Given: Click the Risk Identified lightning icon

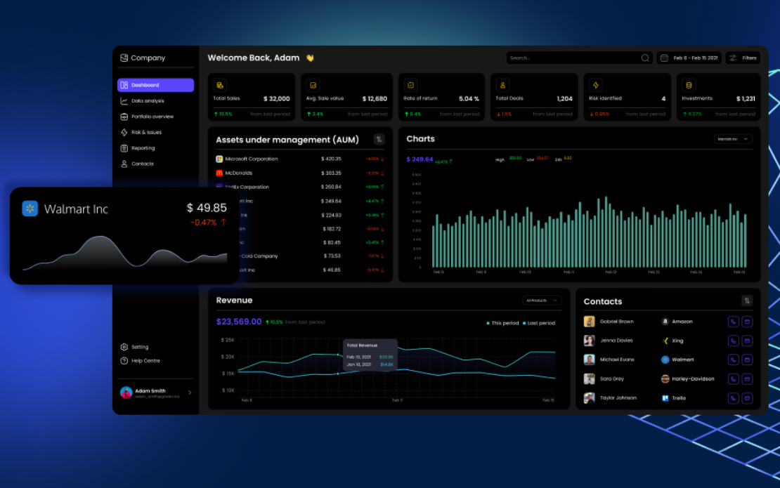Looking at the screenshot, I should [595, 85].
